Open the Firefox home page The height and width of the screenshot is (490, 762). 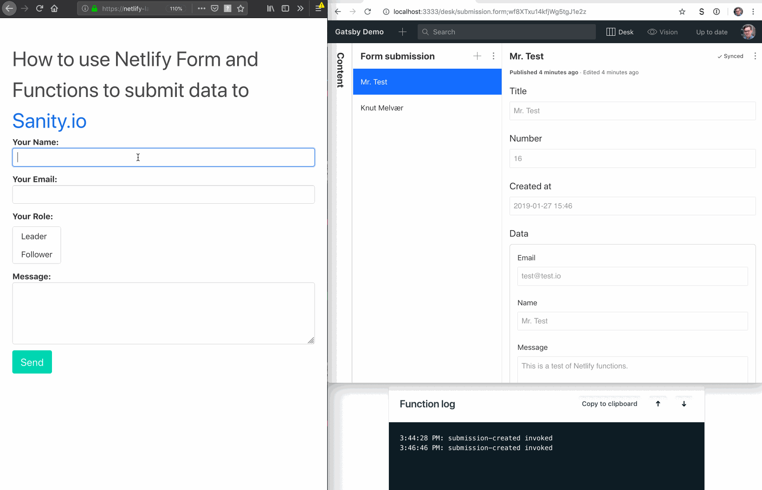[54, 8]
